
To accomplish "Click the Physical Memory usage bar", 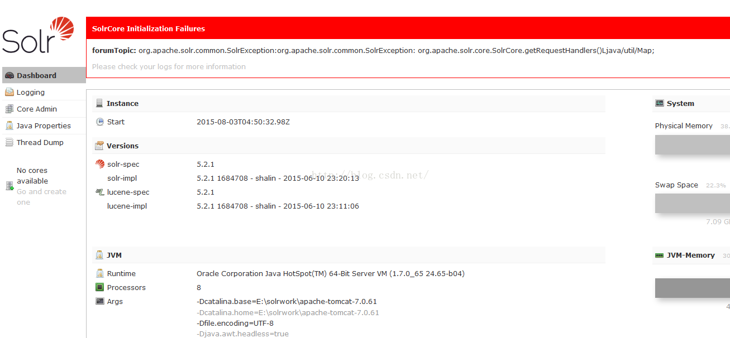I will tap(693, 144).
